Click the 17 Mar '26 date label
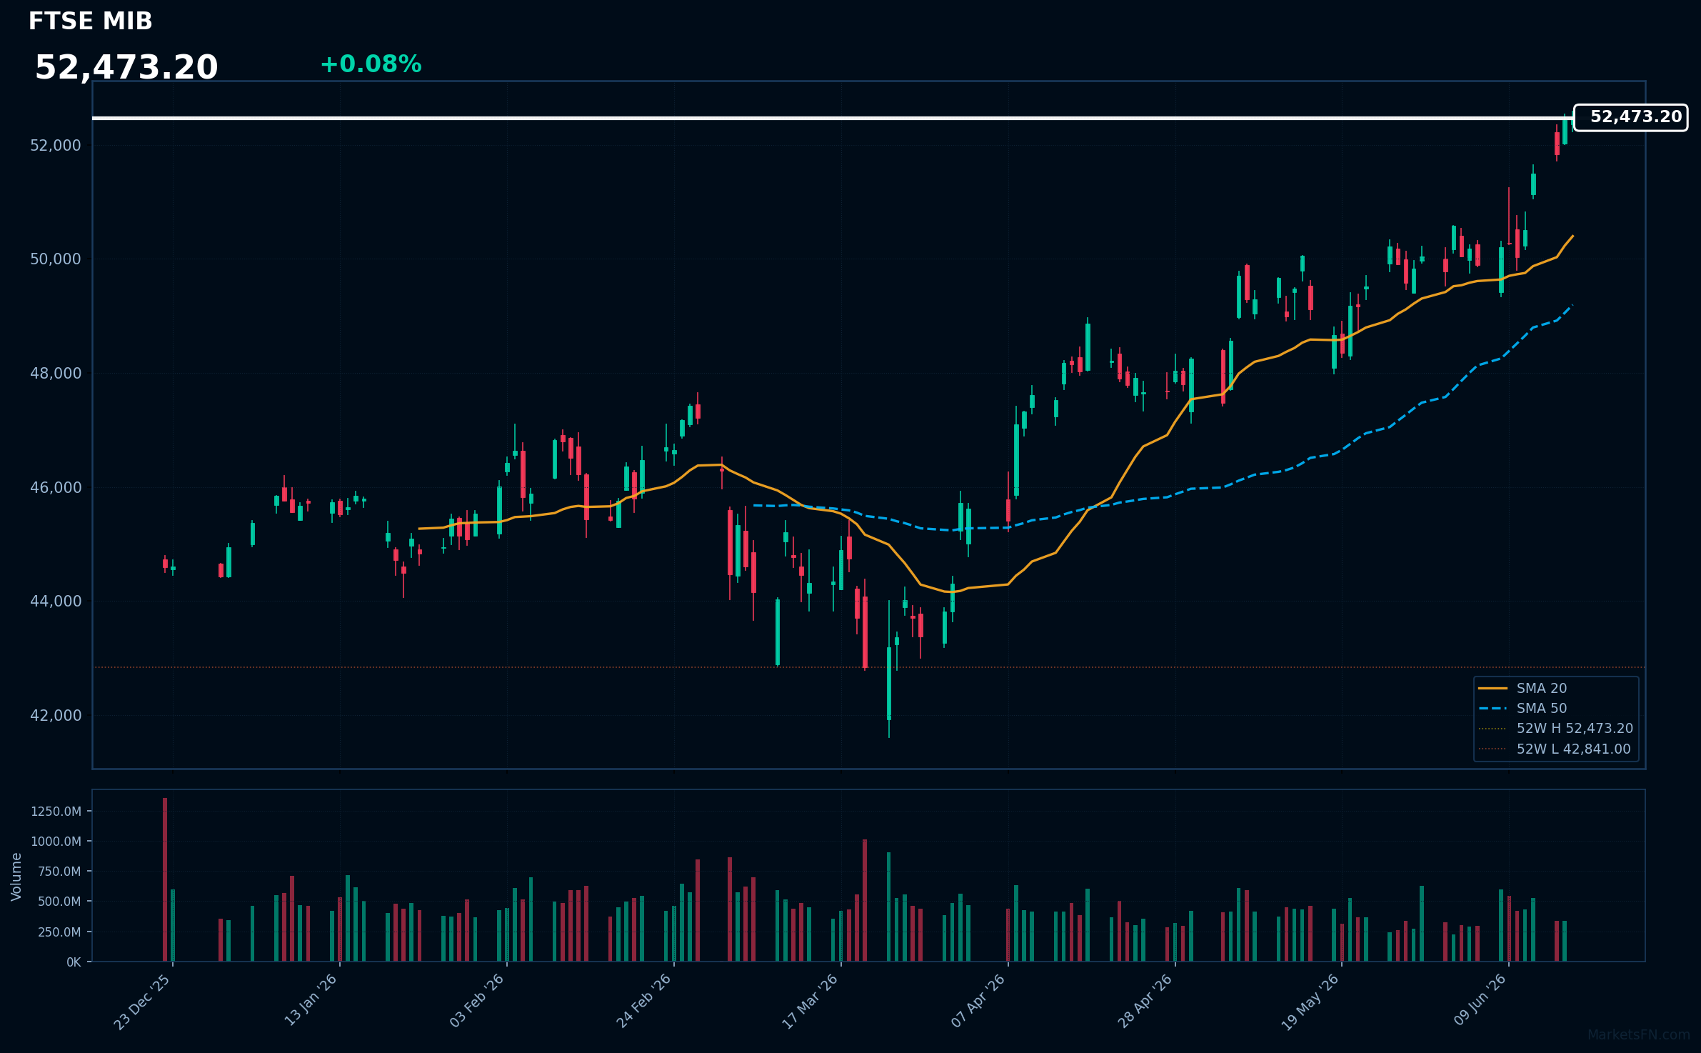 point(811,1002)
